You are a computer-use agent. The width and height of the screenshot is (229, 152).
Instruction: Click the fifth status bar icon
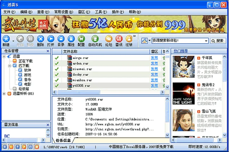[x=30, y=147]
